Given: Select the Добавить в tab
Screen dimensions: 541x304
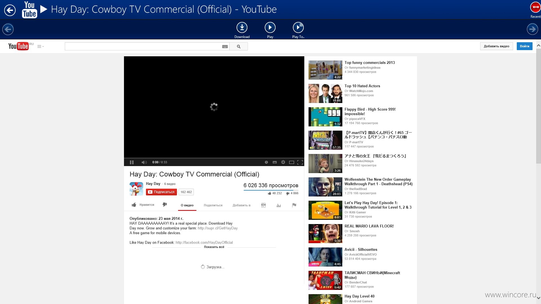Looking at the screenshot, I should 241,205.
